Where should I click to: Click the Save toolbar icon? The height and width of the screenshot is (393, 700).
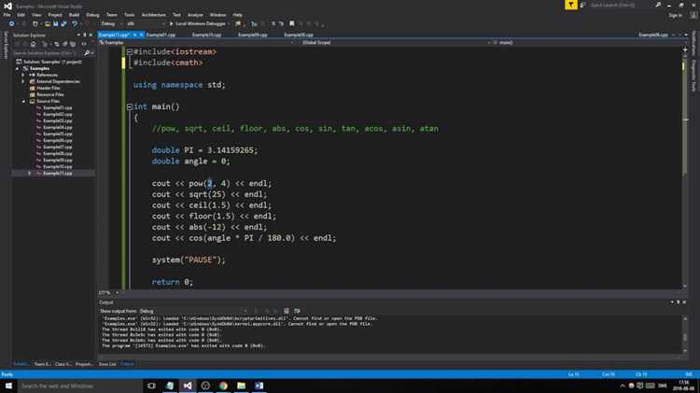tap(55, 23)
